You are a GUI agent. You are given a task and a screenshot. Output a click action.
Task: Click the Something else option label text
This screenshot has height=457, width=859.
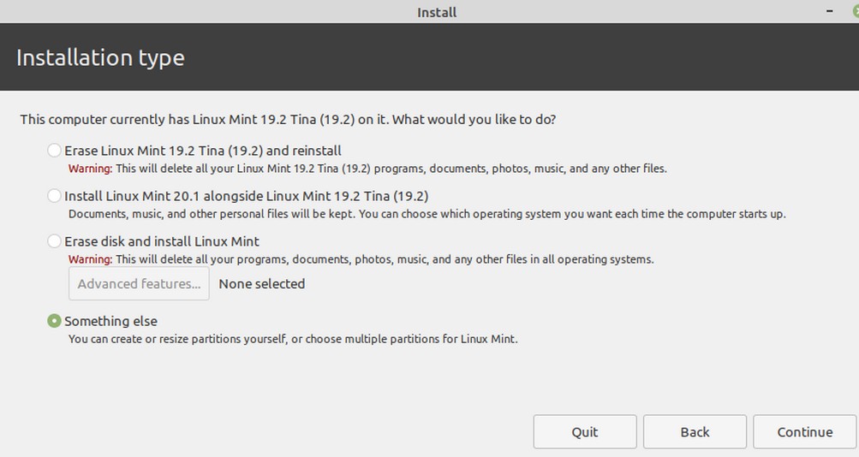point(110,321)
